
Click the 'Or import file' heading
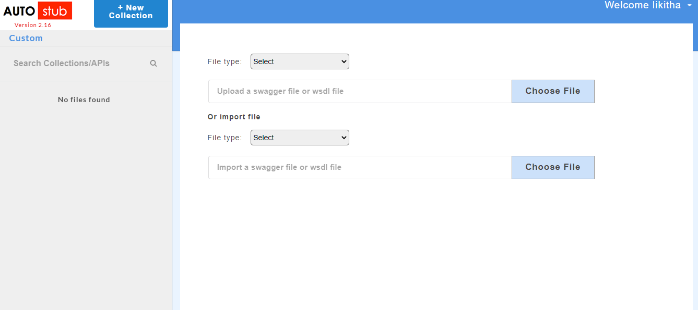(x=234, y=117)
